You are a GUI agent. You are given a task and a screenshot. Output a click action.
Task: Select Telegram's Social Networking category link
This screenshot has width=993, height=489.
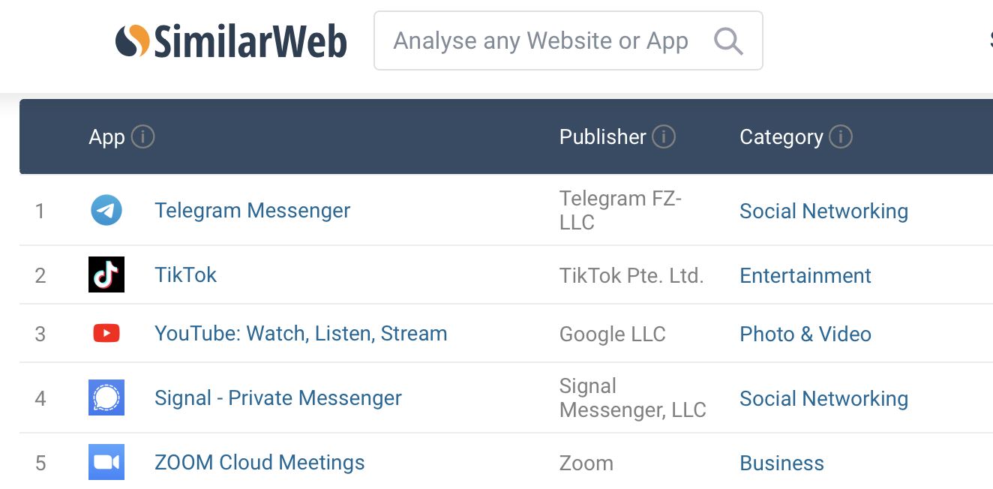[x=823, y=211]
